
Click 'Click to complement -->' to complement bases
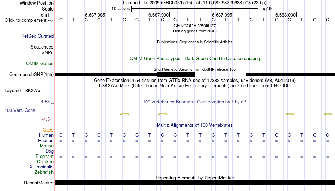29,20
